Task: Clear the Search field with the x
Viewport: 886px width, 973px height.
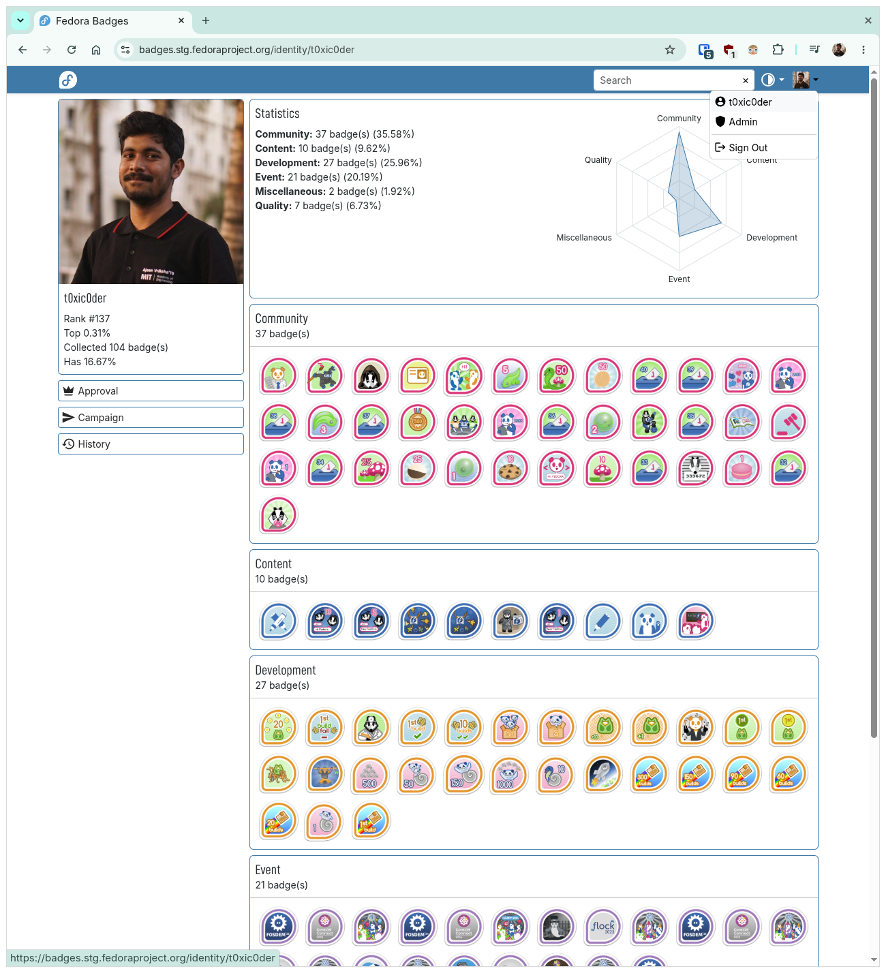Action: click(x=746, y=80)
